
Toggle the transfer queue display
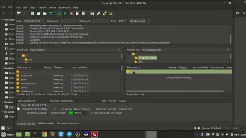click(x=51, y=13)
